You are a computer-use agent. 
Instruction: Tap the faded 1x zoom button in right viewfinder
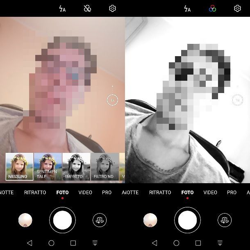coord(237,100)
